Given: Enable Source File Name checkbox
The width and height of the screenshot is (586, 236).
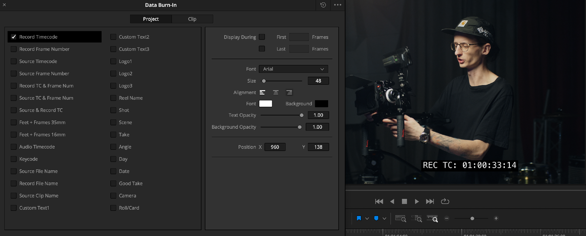Looking at the screenshot, I should (14, 171).
